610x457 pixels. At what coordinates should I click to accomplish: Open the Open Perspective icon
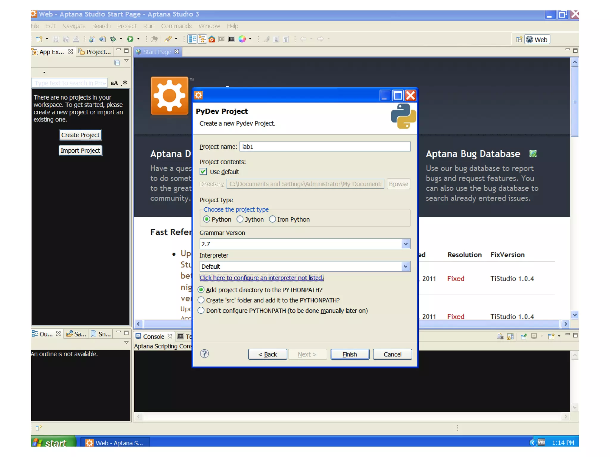pyautogui.click(x=519, y=39)
